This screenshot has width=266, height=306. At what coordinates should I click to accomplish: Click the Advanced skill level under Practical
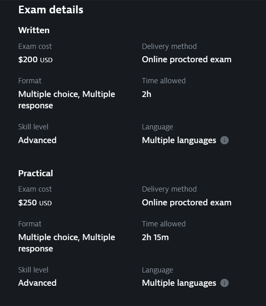(x=37, y=283)
